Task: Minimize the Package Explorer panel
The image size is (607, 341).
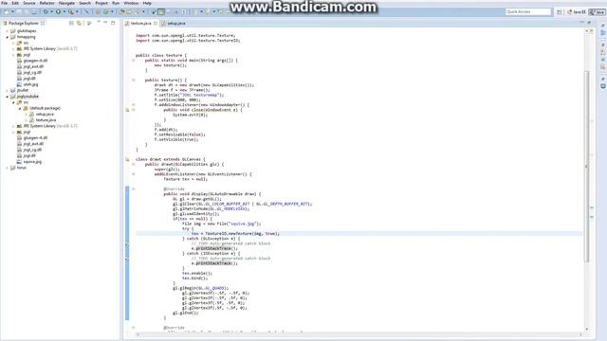Action: tap(105, 23)
